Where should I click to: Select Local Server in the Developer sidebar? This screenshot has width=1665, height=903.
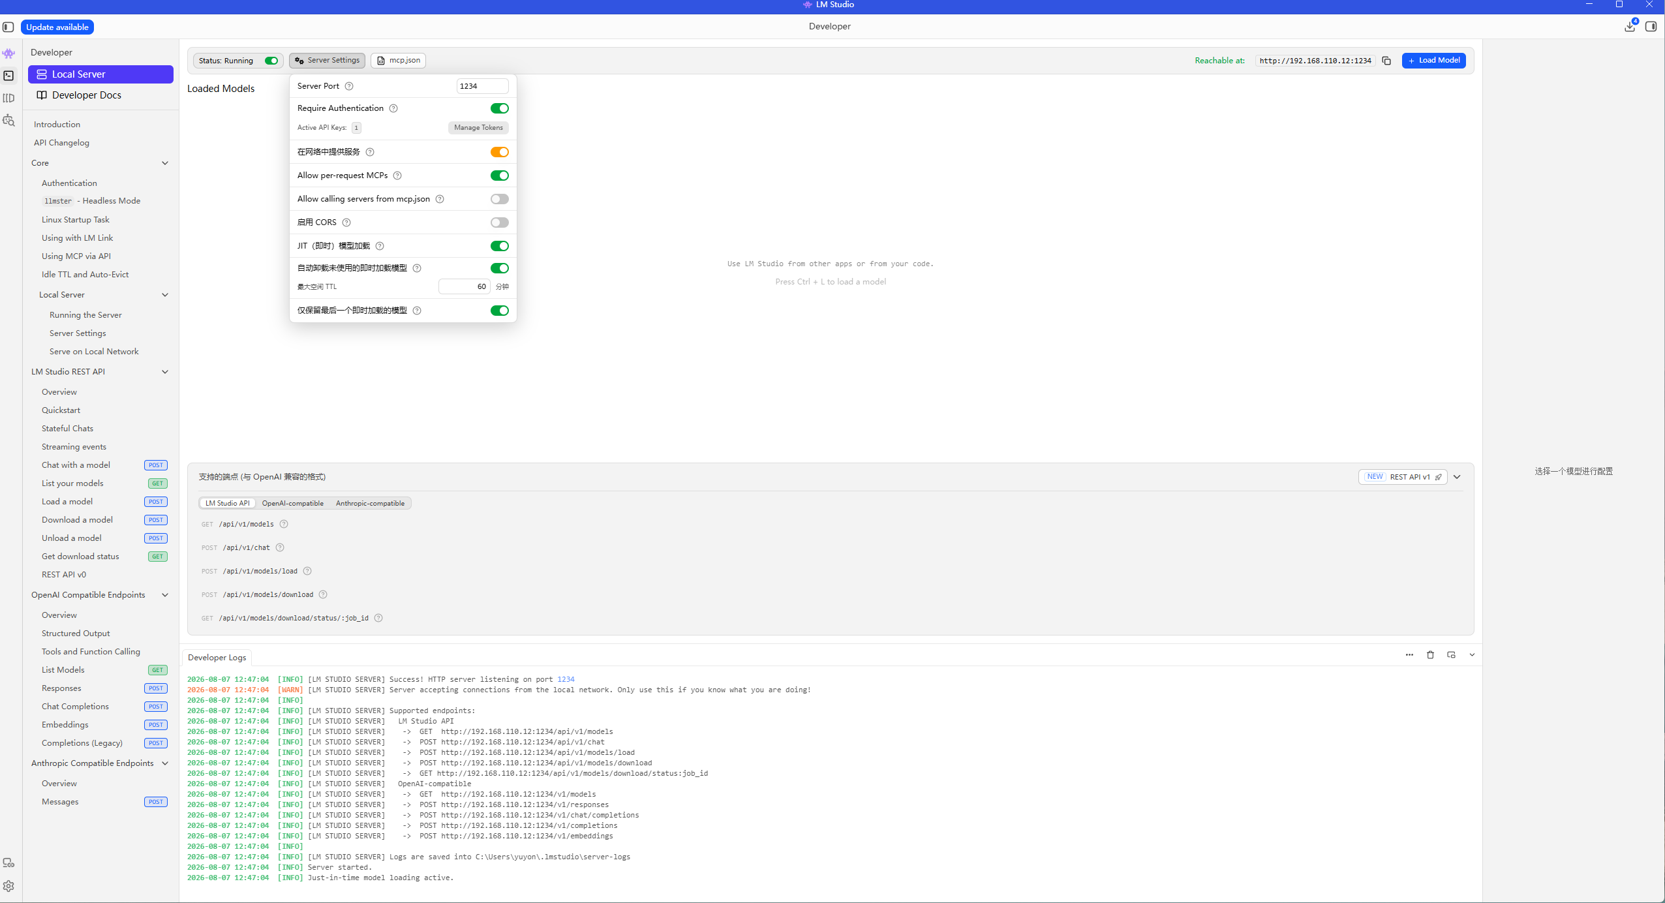[100, 74]
